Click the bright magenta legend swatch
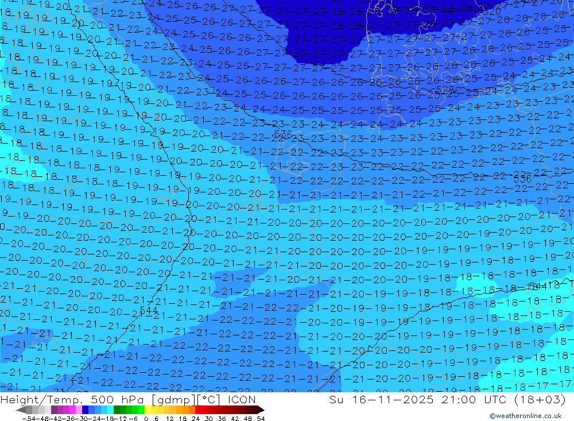The height and width of the screenshot is (421, 574). tap(72, 410)
